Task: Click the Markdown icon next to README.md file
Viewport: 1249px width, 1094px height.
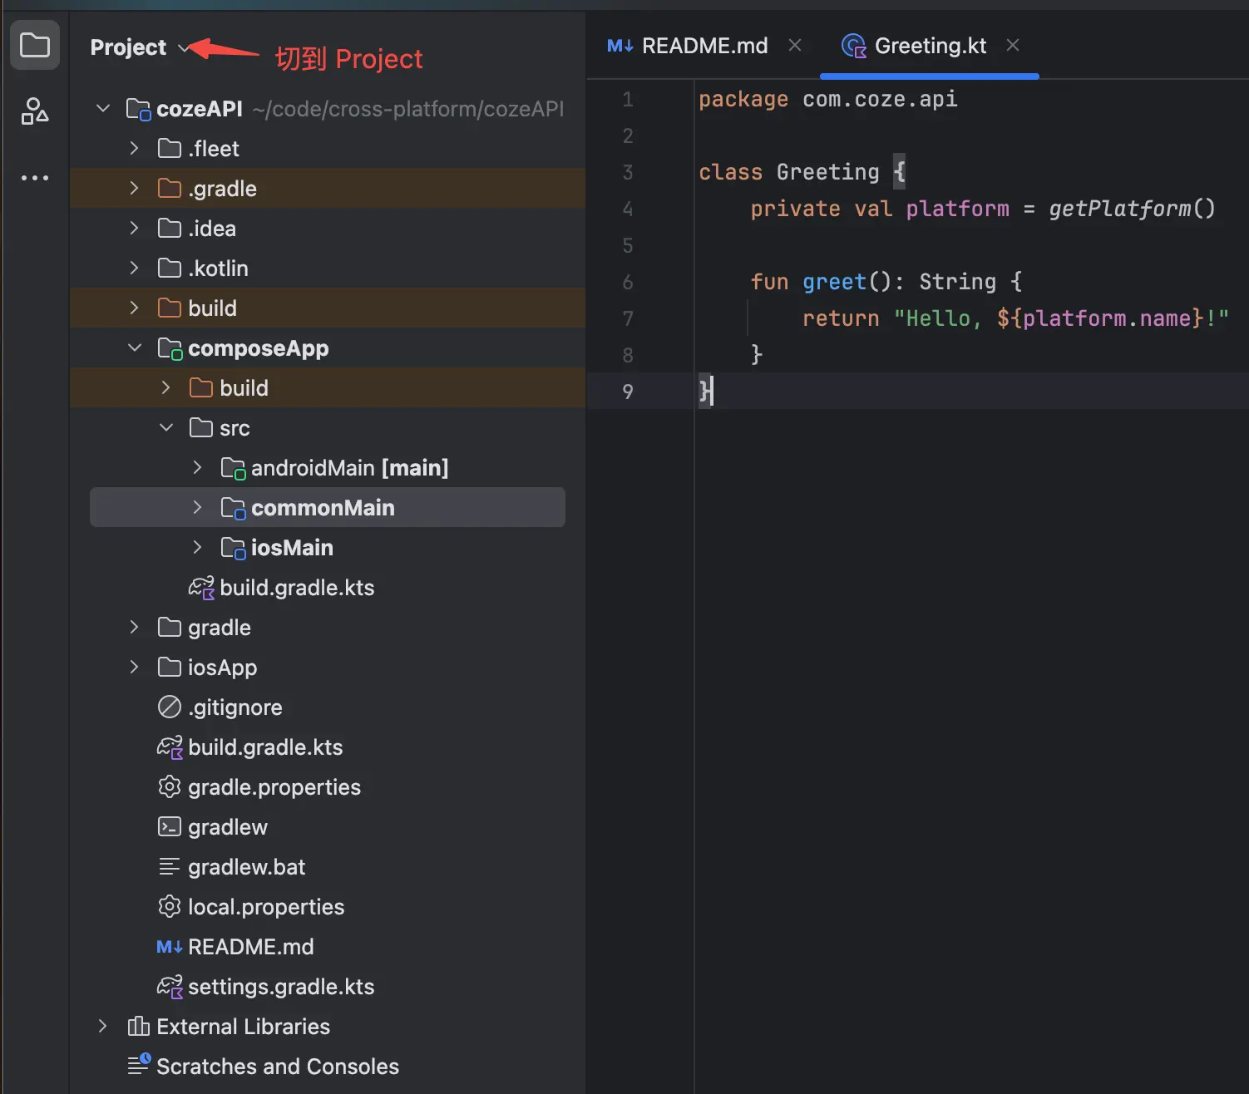Action: click(x=169, y=947)
